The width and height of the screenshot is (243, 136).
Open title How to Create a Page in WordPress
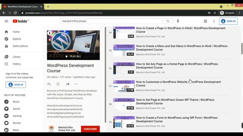click(181, 30)
